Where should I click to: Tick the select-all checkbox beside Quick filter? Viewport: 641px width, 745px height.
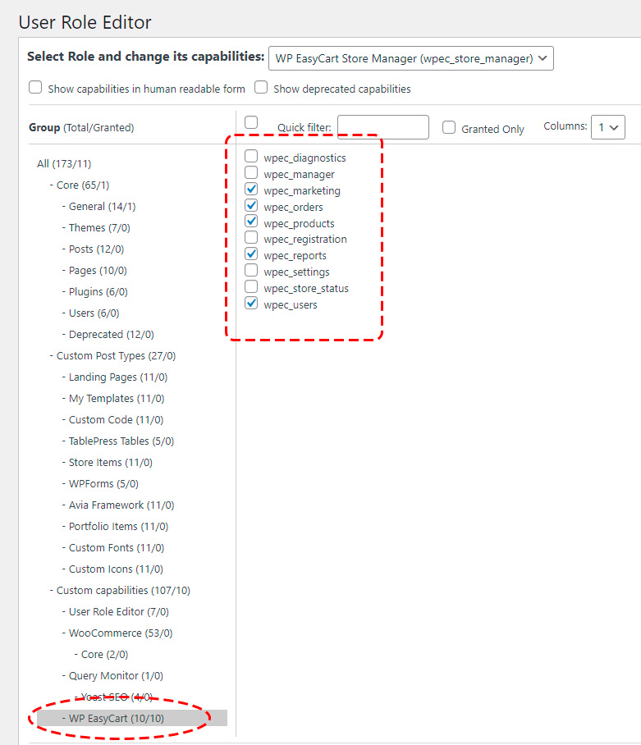(251, 122)
